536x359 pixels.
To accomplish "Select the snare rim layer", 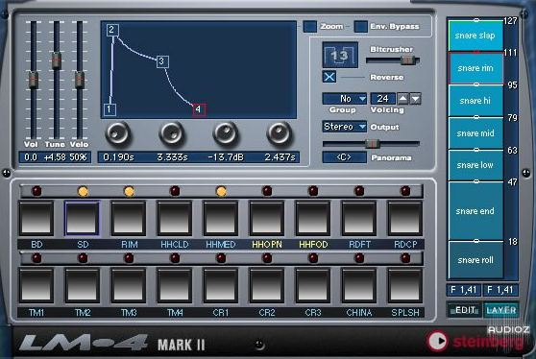I will pos(475,68).
